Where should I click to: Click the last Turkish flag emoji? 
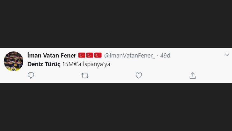pyautogui.click(x=98, y=55)
